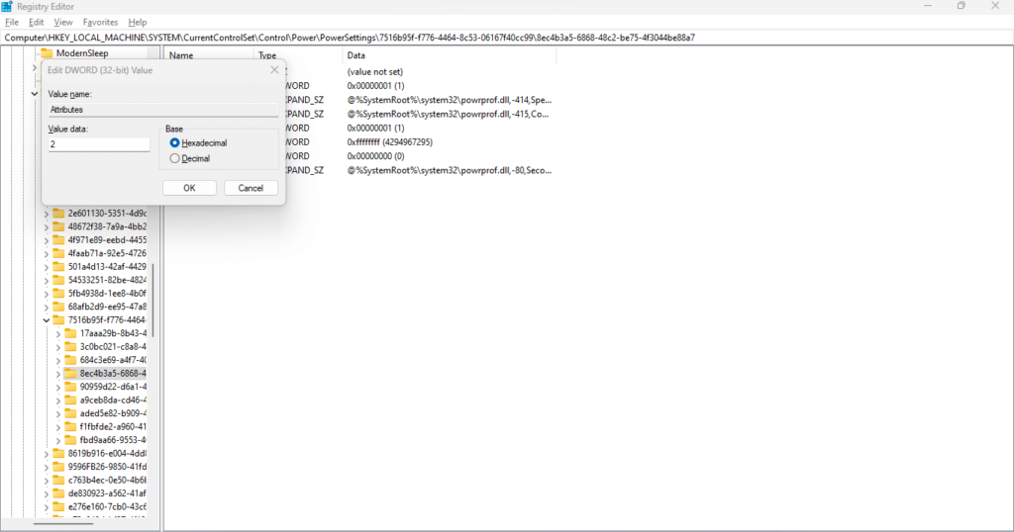Select the (value not set) default entry

point(375,71)
